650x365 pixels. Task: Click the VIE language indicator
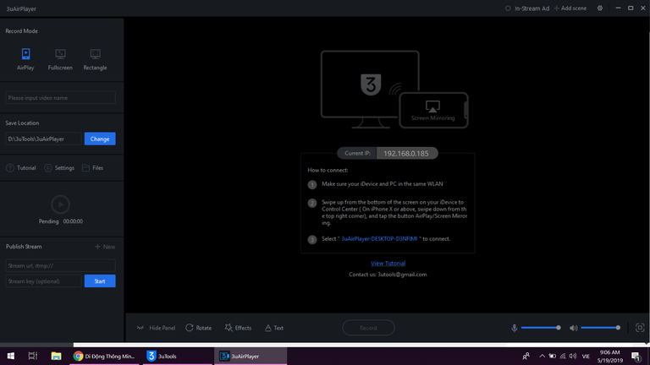(586, 356)
